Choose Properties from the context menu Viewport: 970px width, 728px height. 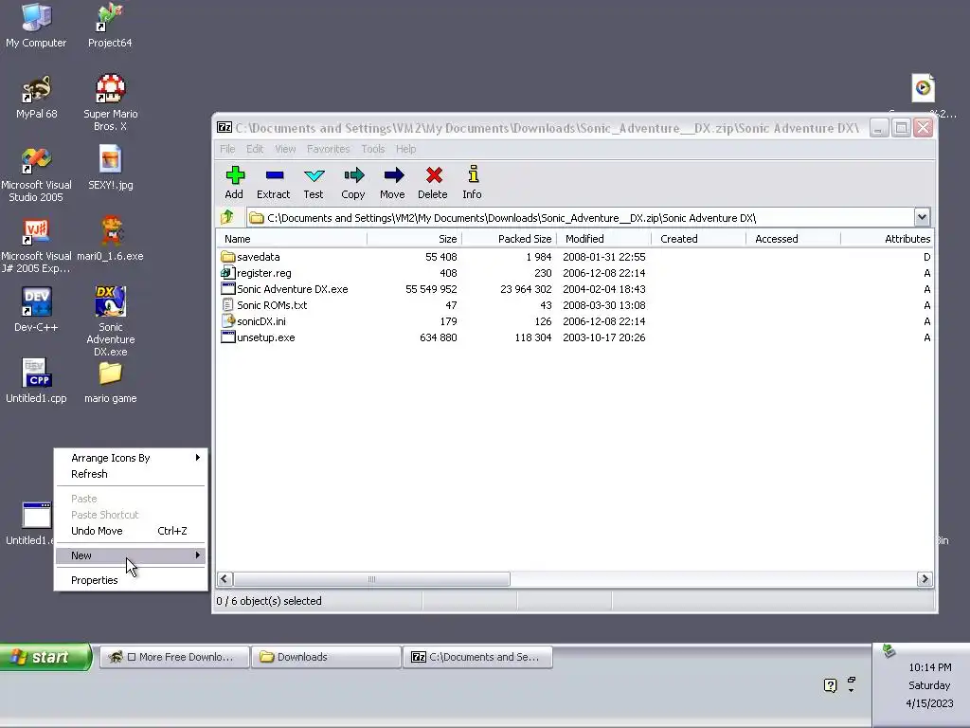[131, 580]
